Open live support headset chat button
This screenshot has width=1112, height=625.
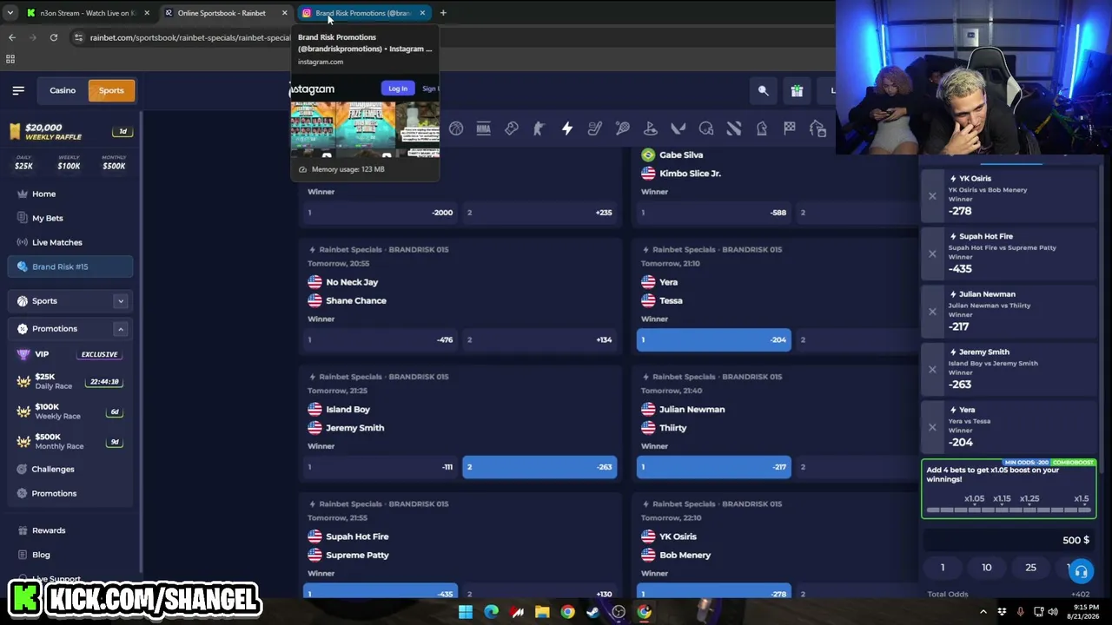point(1081,571)
